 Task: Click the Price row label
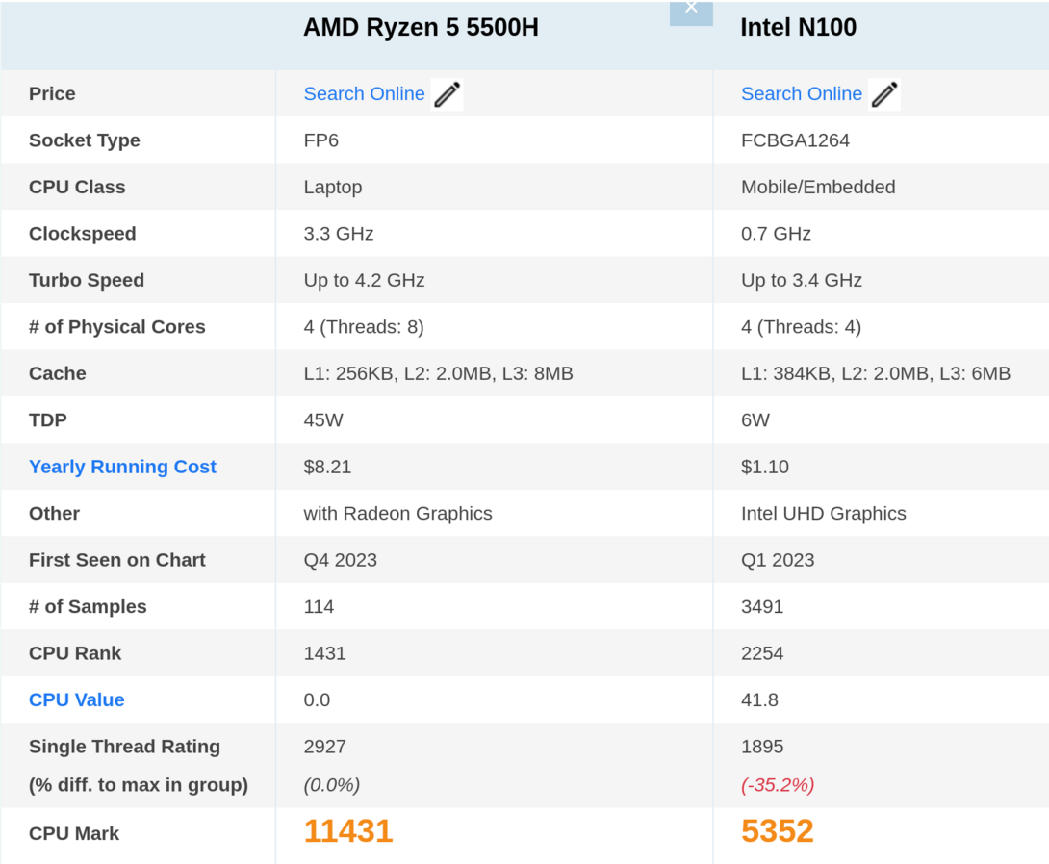52,94
